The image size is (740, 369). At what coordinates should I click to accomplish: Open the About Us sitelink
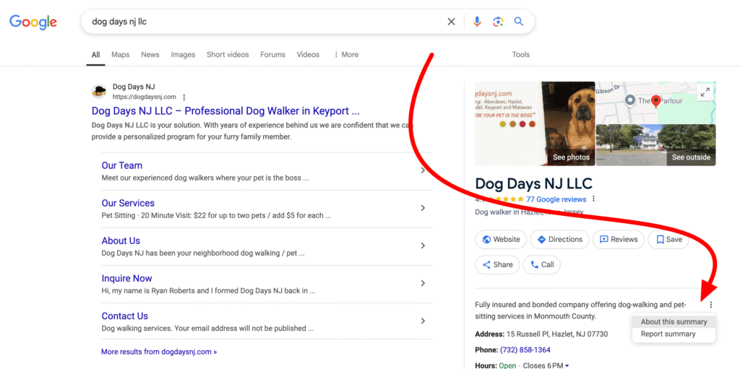click(121, 241)
